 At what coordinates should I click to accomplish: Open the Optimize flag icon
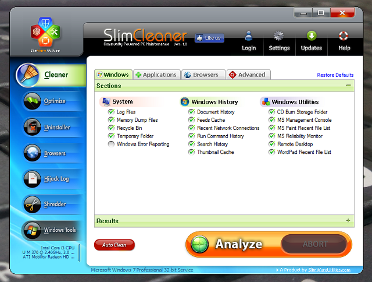[x=32, y=101]
